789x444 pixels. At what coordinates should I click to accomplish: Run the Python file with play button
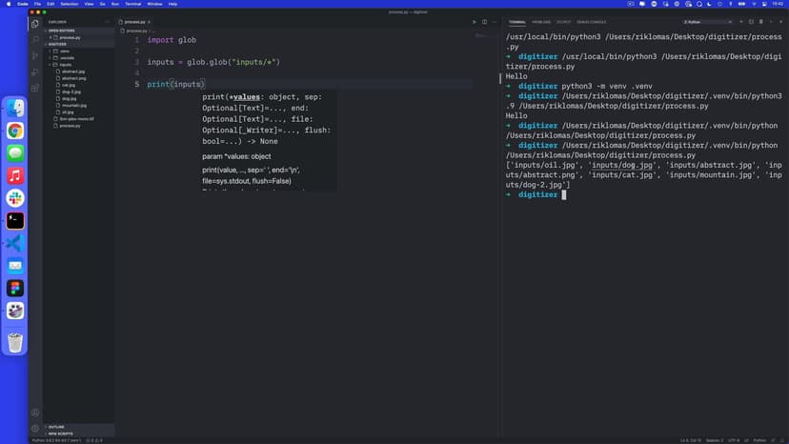click(474, 21)
